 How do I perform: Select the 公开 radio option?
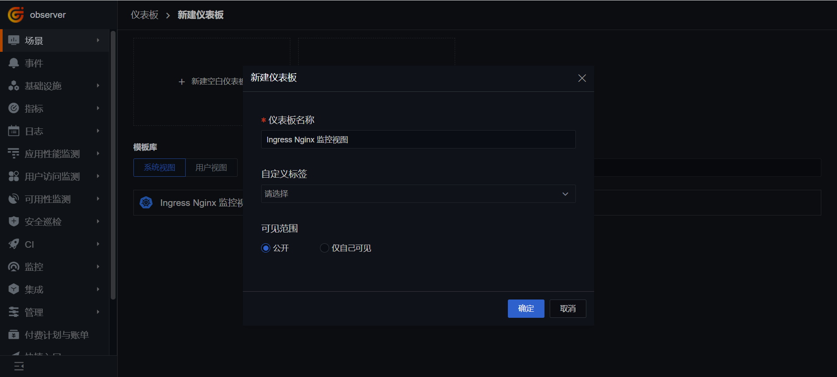click(x=265, y=248)
